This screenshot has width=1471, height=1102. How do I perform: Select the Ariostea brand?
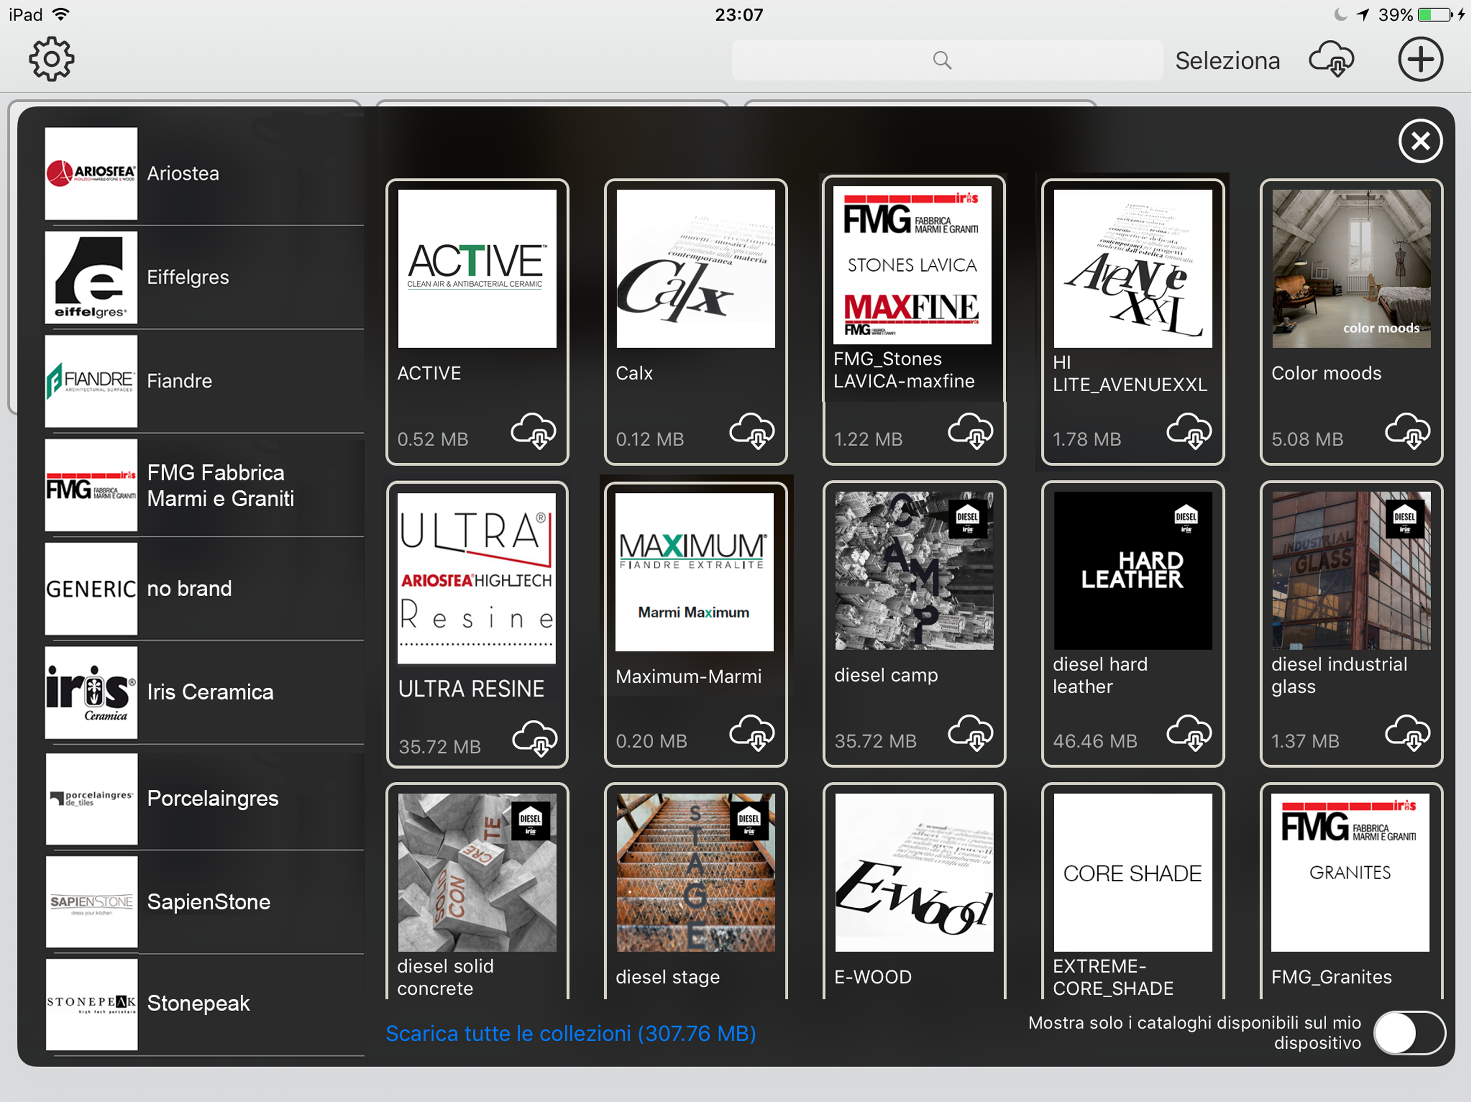(x=204, y=173)
